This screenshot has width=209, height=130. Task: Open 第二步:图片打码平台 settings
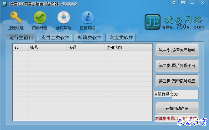coord(177,65)
